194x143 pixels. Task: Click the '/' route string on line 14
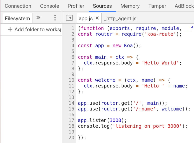tap(137, 103)
